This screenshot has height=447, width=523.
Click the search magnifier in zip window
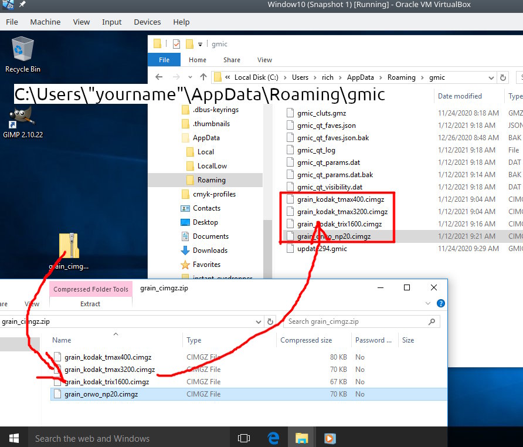(432, 322)
